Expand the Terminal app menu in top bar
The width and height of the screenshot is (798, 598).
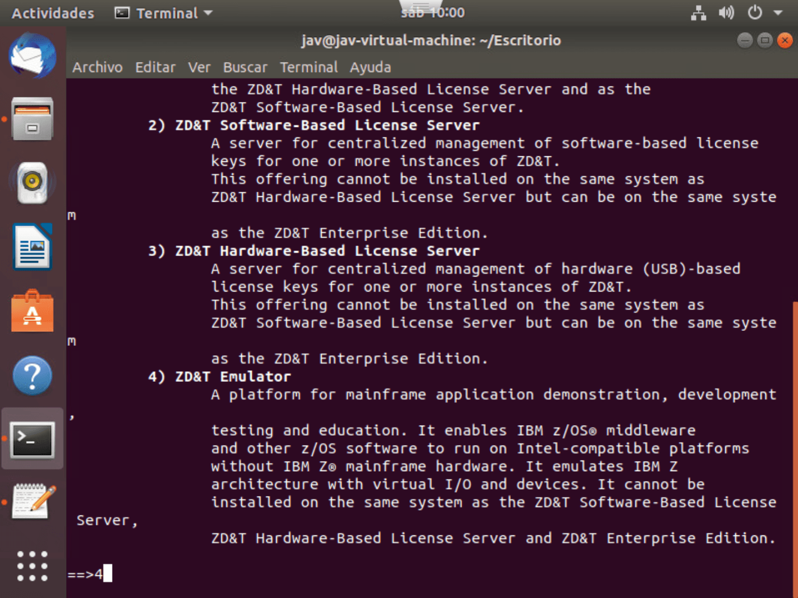(x=164, y=13)
